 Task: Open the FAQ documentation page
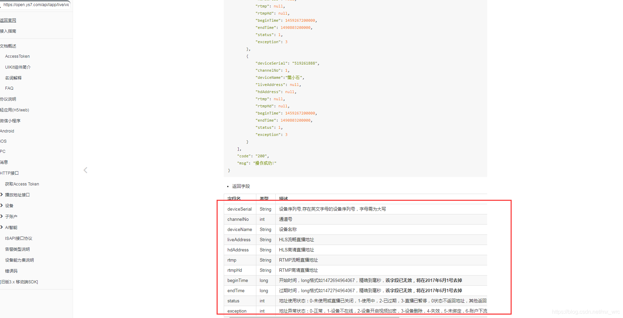(9, 88)
